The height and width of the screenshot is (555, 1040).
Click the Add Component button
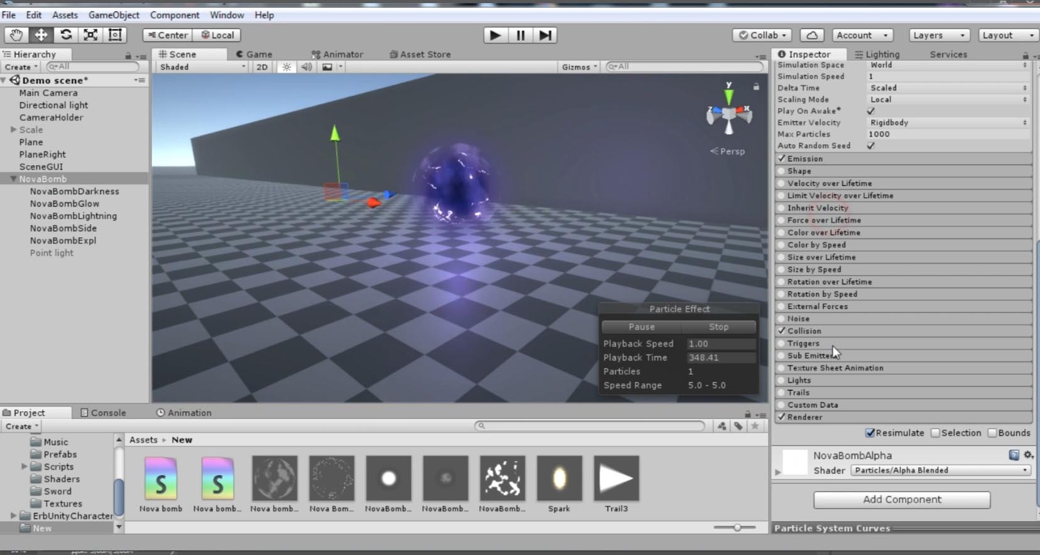coord(902,500)
